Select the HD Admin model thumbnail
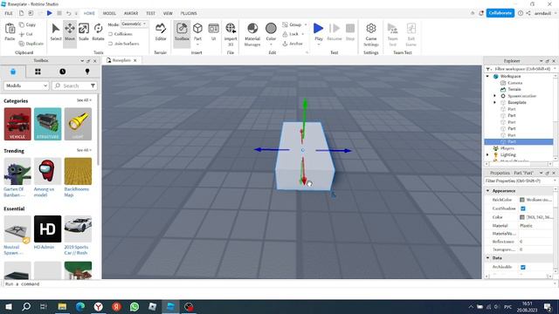 (x=47, y=229)
